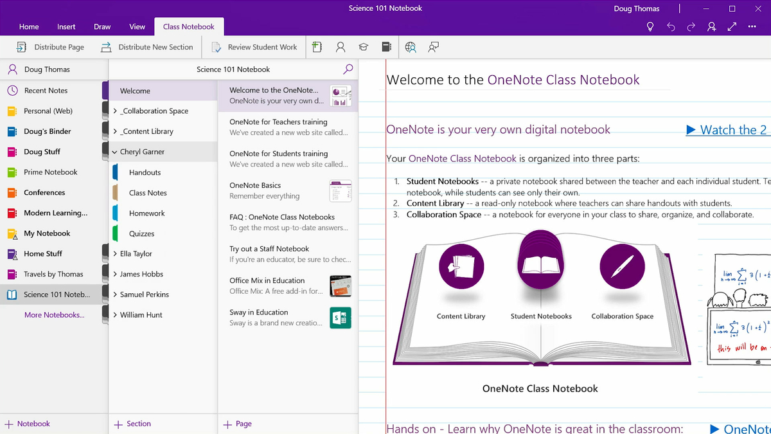Click the Add/Remove Students icon

[x=340, y=46]
